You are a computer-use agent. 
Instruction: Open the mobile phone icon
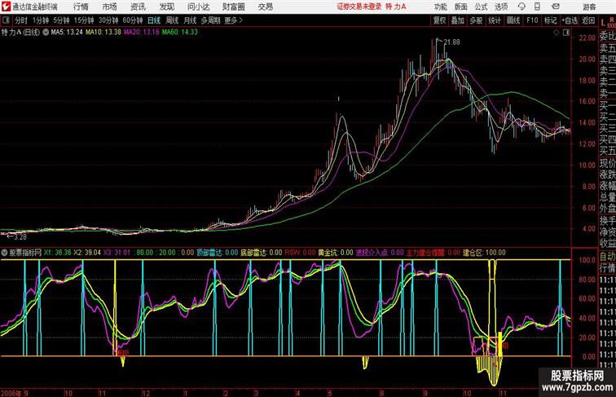537,7
